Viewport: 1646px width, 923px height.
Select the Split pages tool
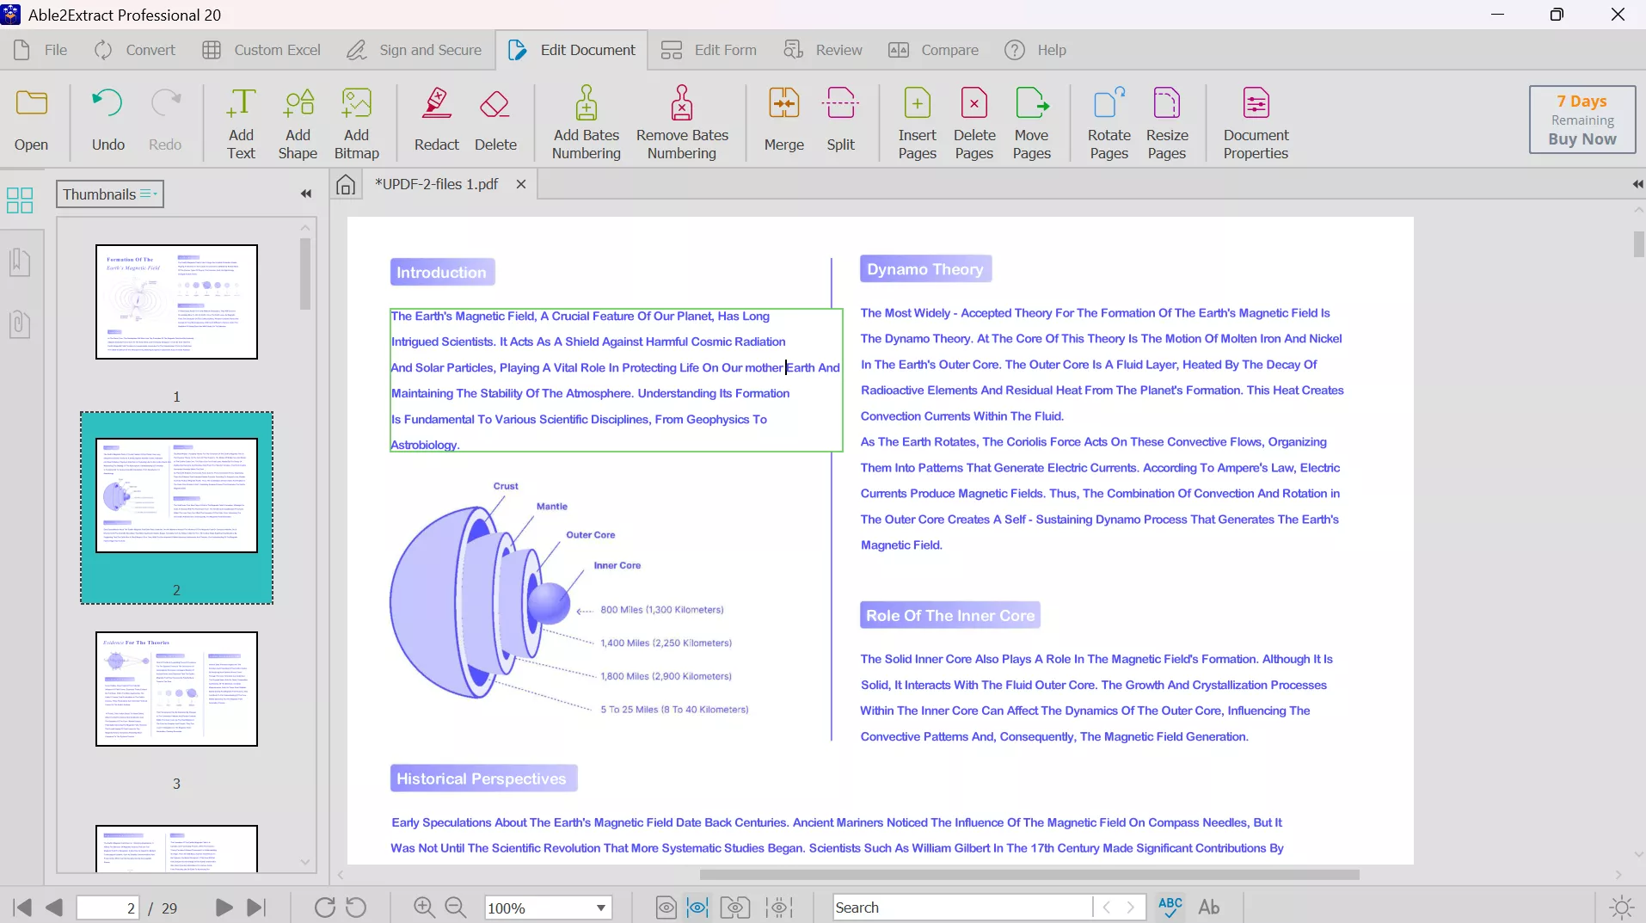(840, 121)
